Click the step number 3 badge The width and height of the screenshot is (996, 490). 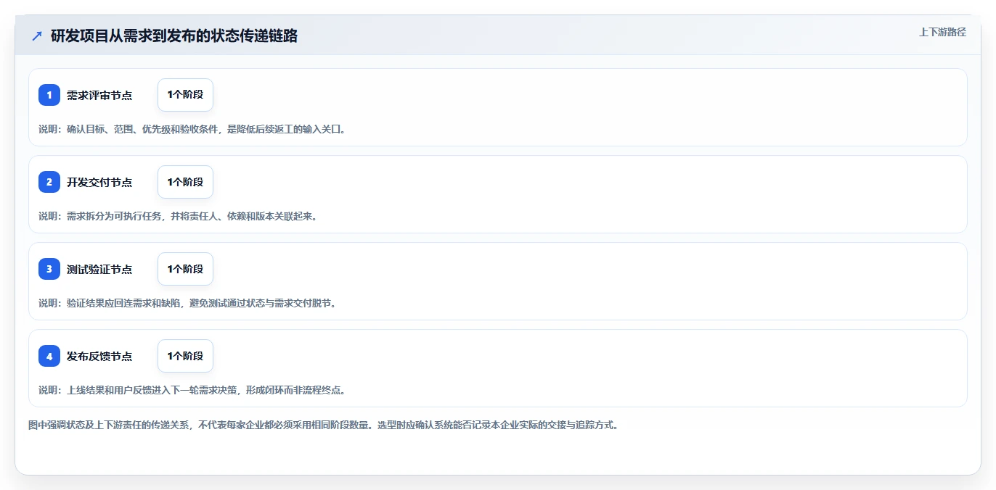coord(49,269)
